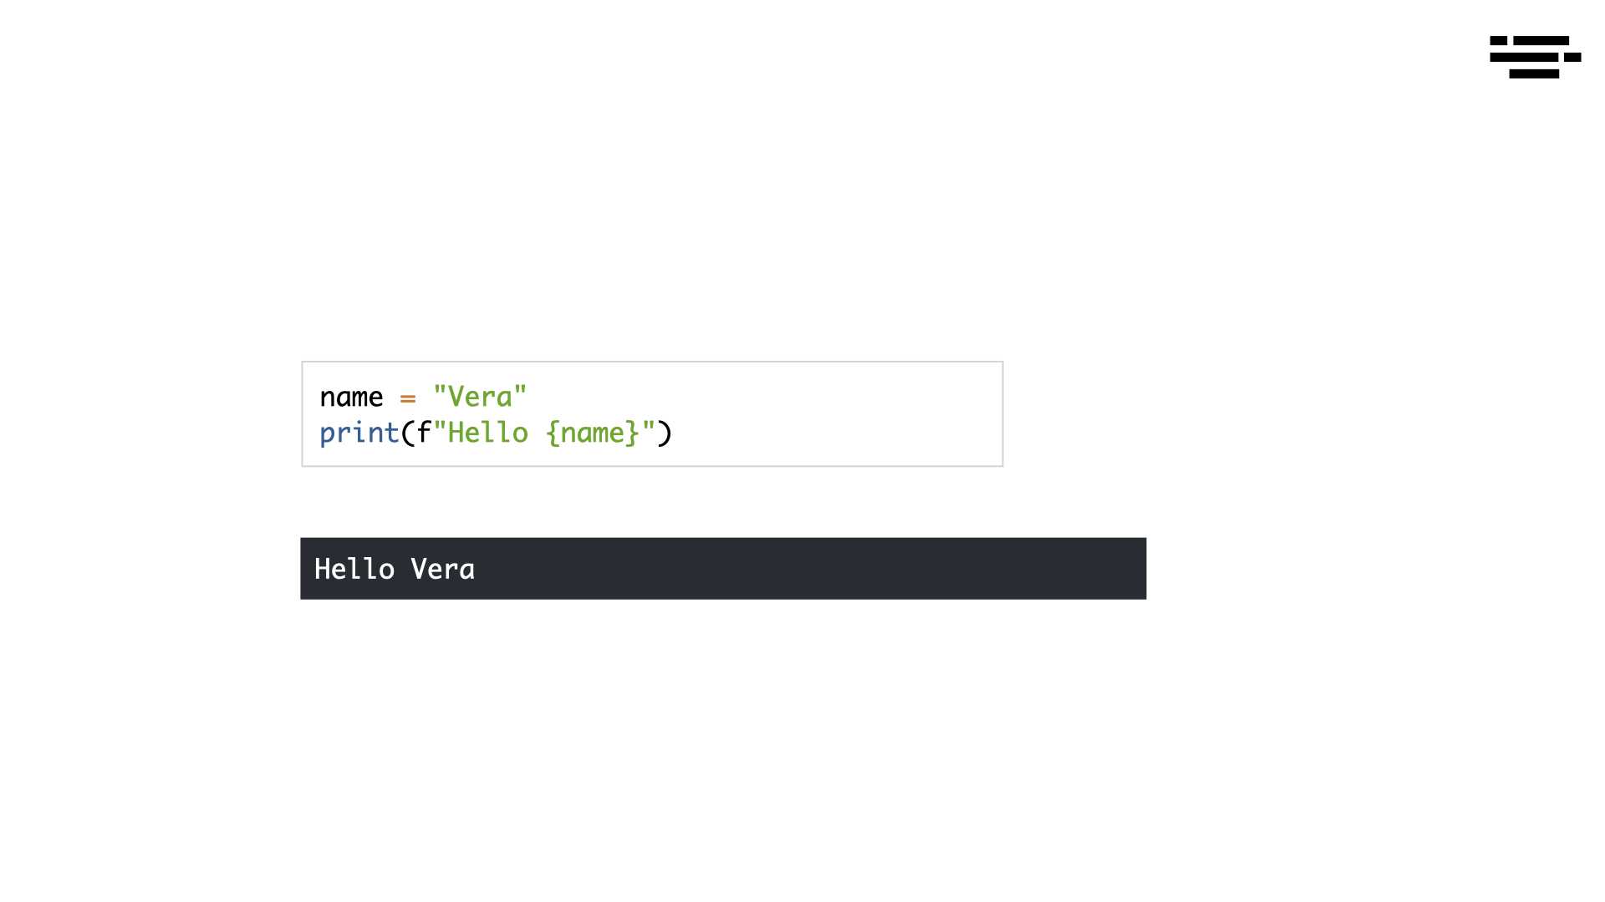Click the striped logo icon in the corner
Image resolution: width=1605 pixels, height=902 pixels.
click(1535, 57)
